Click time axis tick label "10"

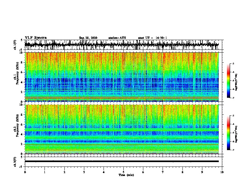point(222,172)
